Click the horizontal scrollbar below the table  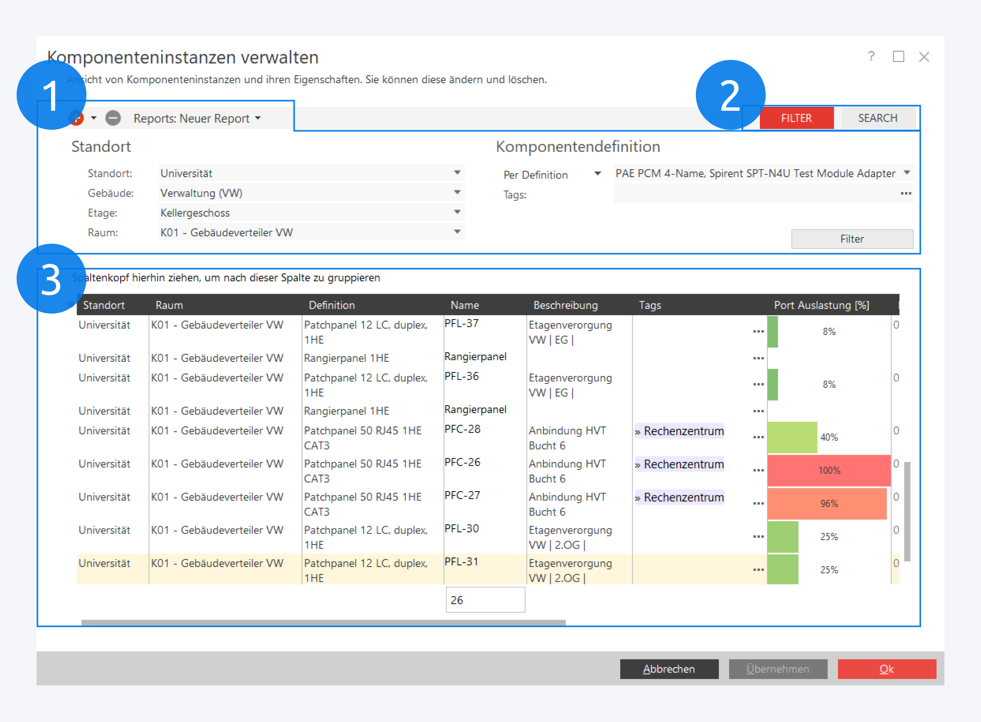[323, 622]
